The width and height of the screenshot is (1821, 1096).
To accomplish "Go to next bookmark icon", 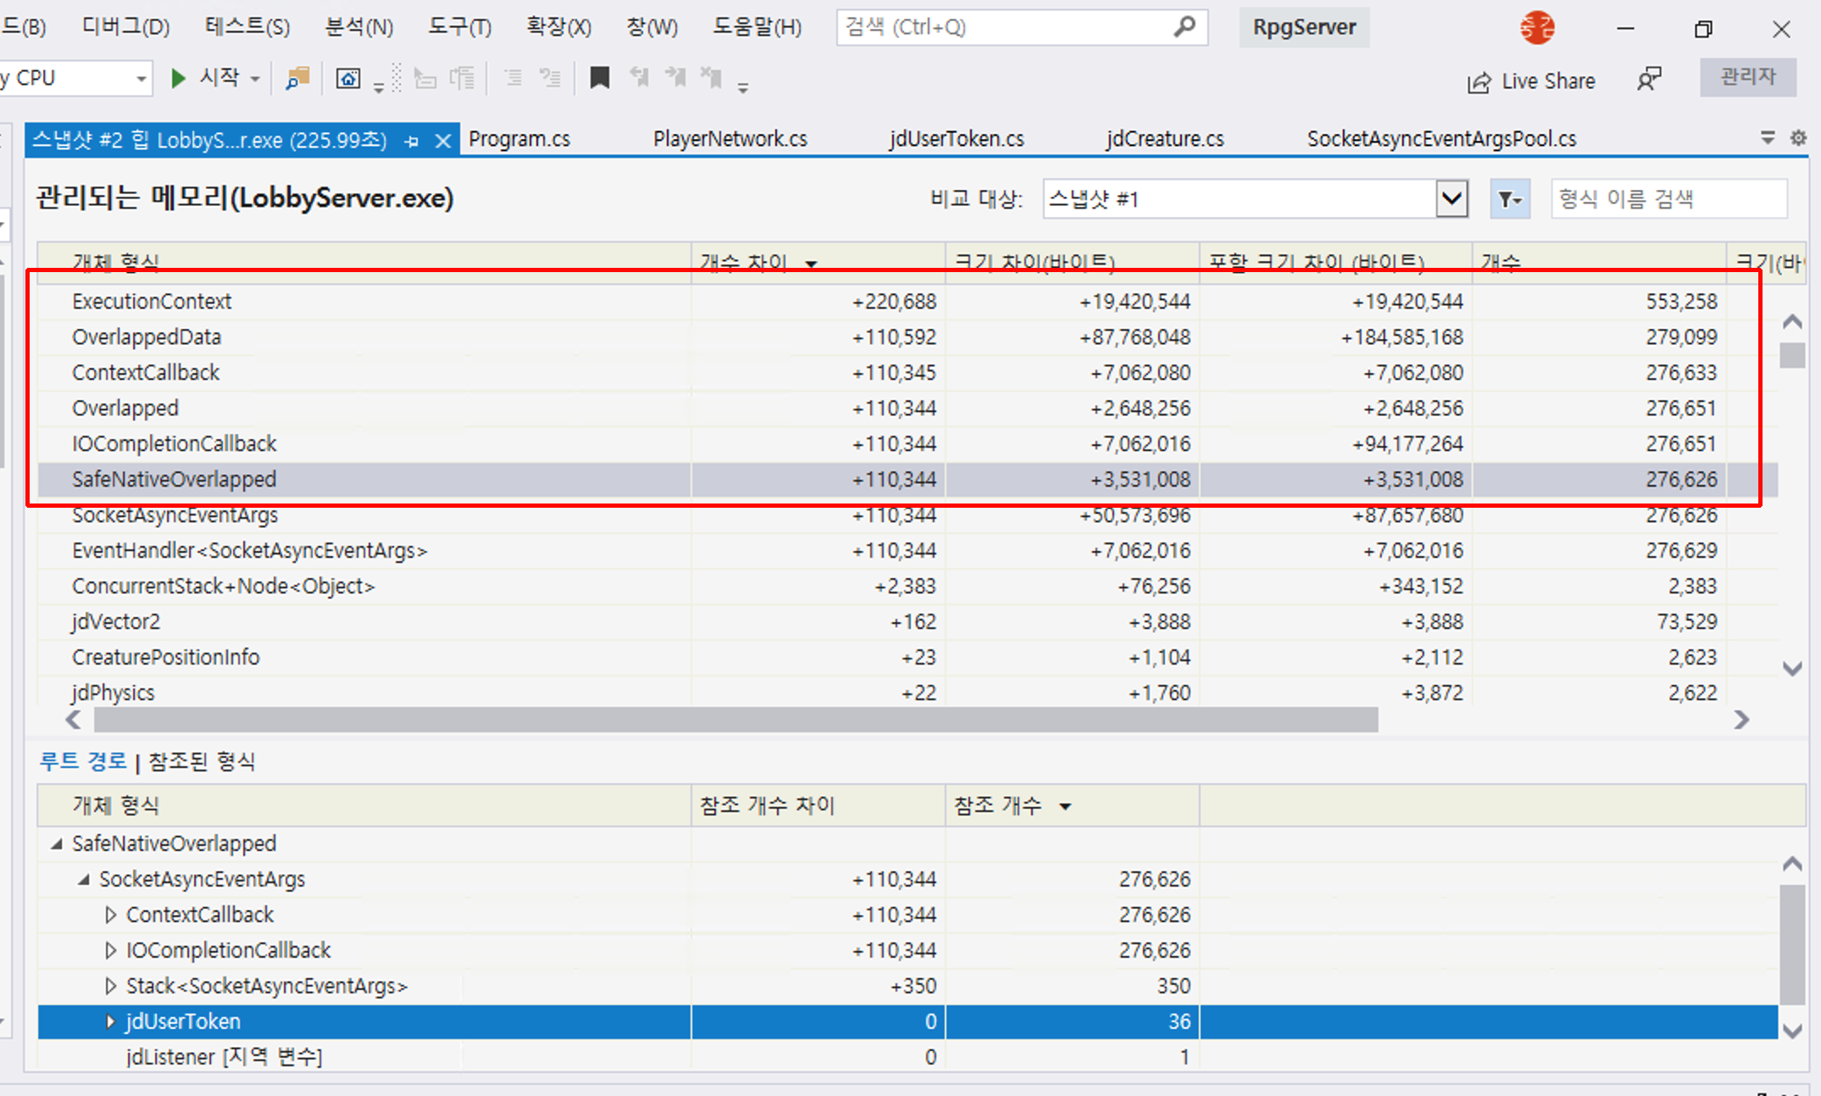I will click(675, 79).
